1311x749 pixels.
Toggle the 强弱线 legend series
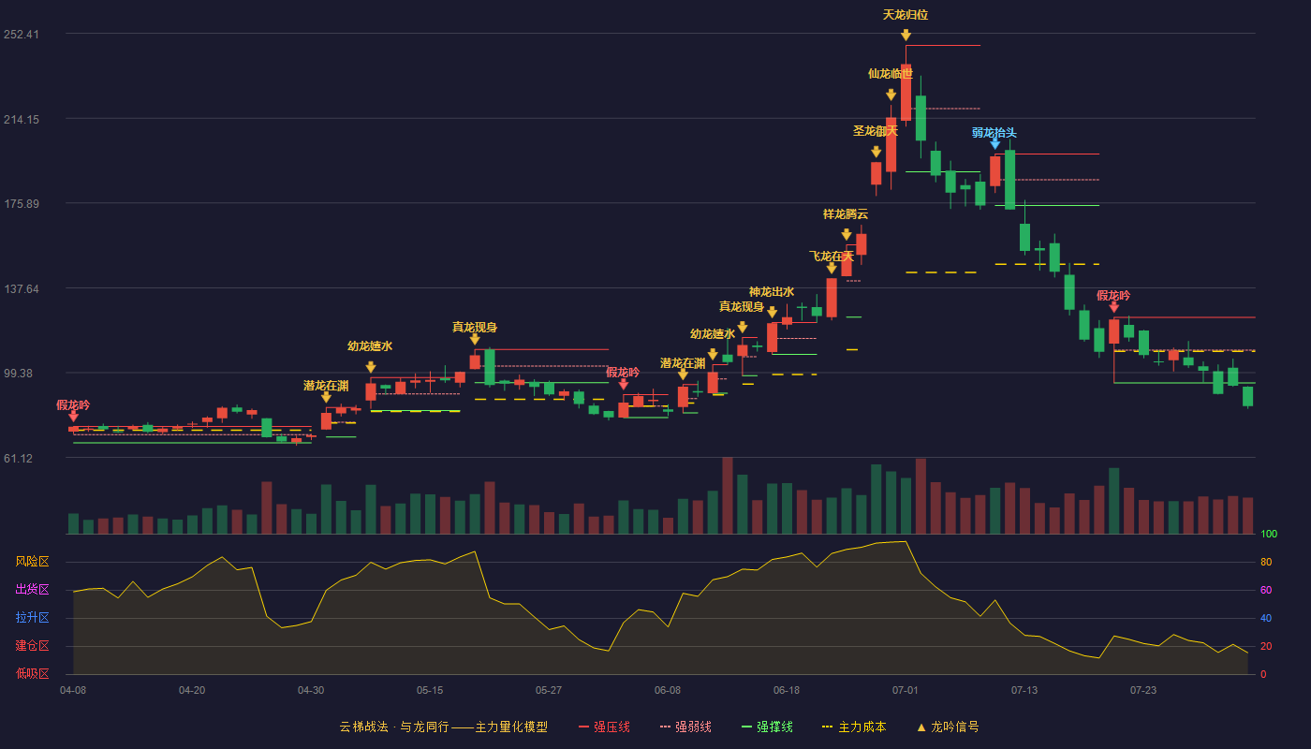[x=685, y=727]
